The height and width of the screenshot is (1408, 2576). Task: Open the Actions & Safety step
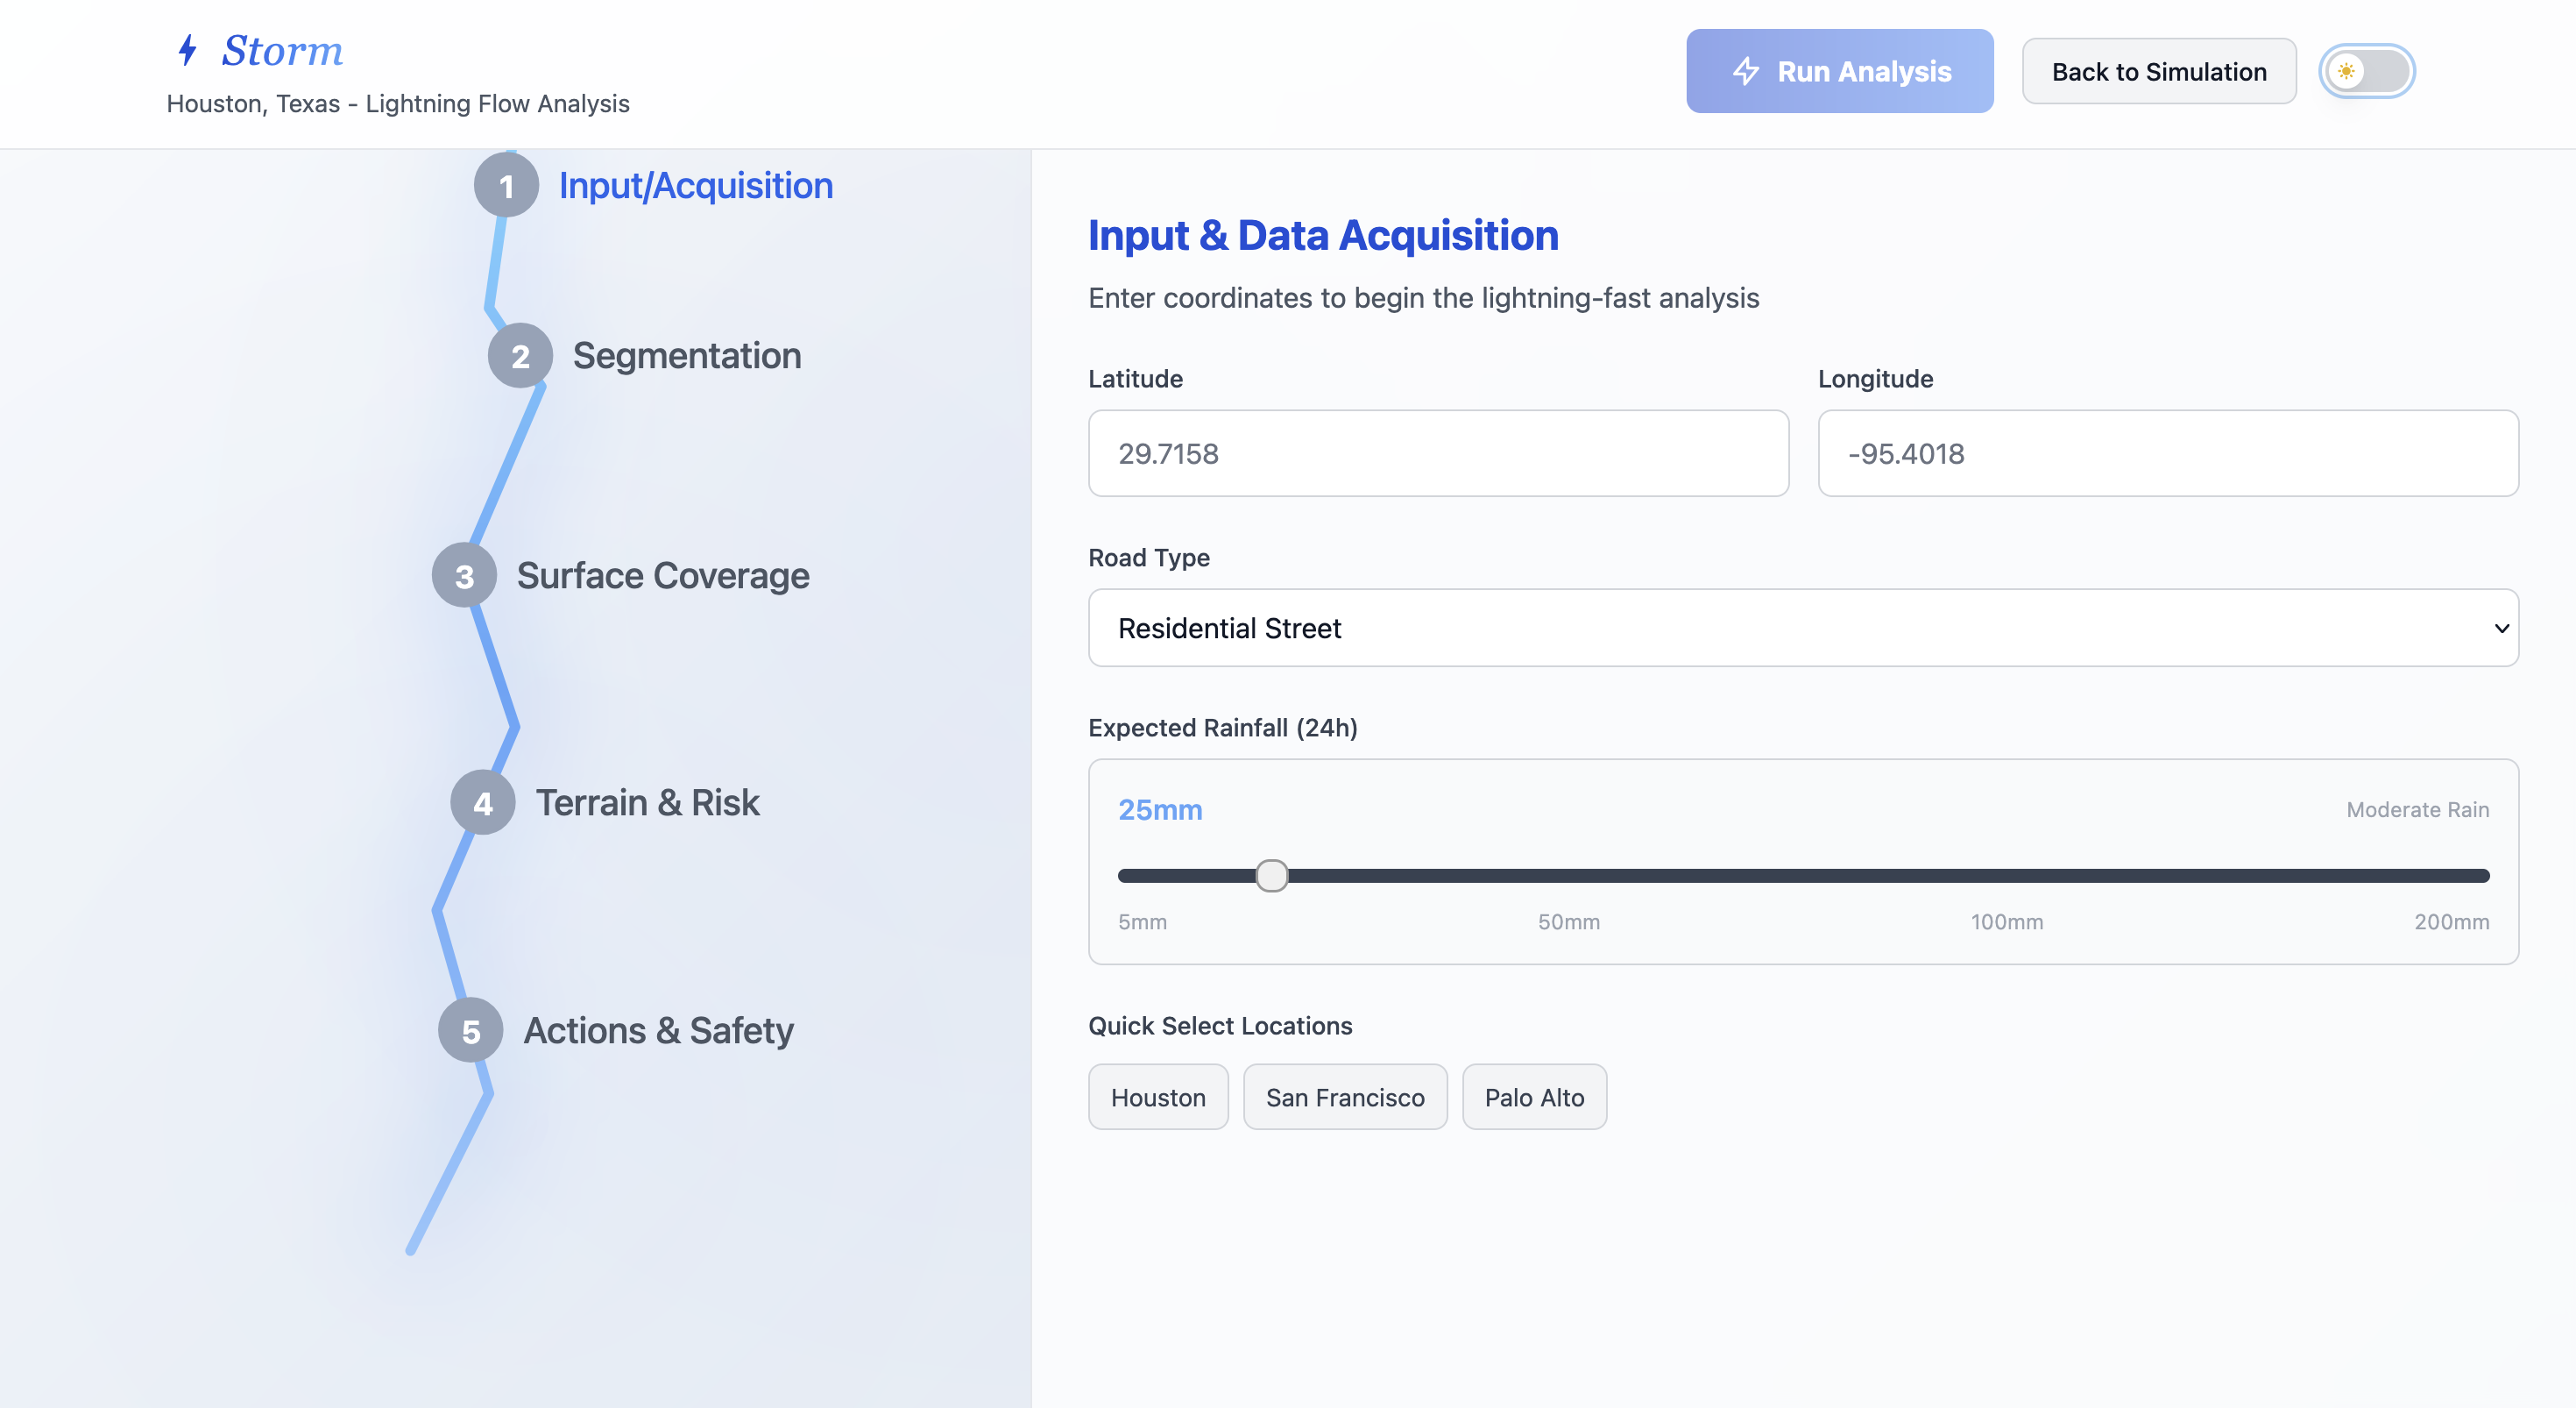pyautogui.click(x=658, y=1031)
